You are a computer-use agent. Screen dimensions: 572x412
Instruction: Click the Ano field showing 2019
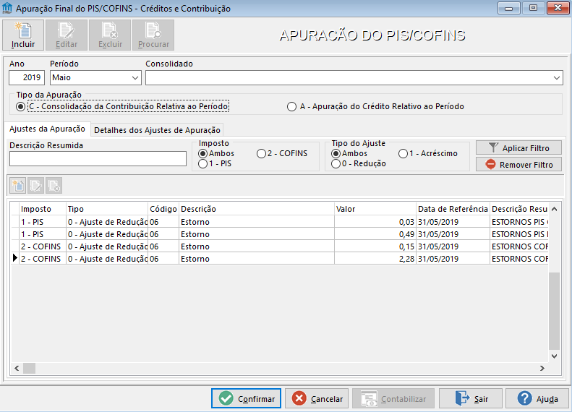tap(27, 77)
